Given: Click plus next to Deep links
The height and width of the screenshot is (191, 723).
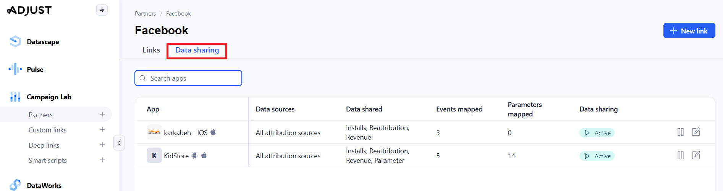Looking at the screenshot, I should [102, 145].
